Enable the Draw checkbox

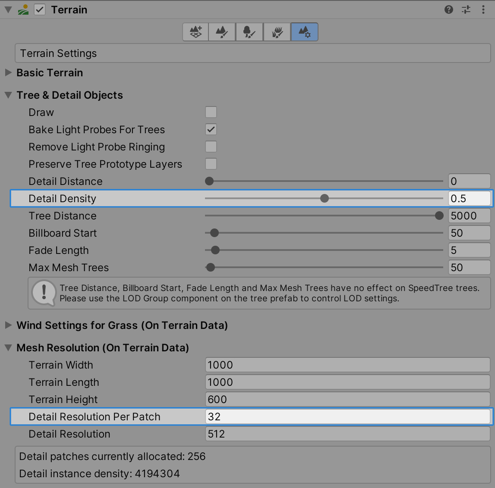click(x=211, y=113)
